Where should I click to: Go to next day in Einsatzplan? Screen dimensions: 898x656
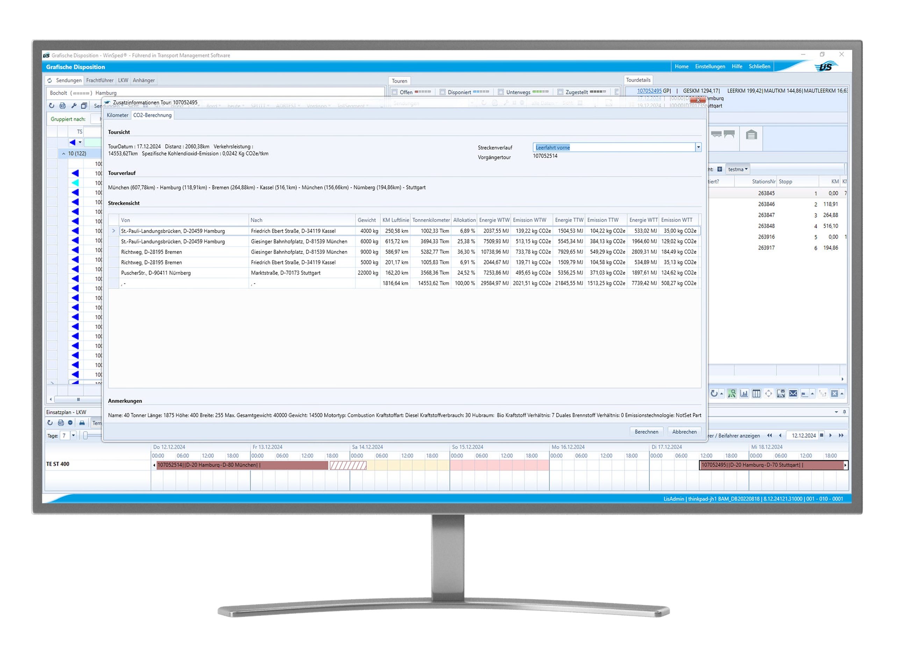click(x=831, y=436)
